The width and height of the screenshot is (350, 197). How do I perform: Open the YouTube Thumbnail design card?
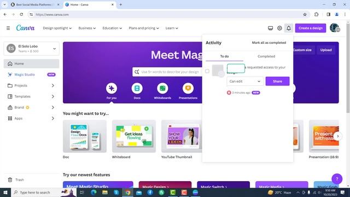(182, 136)
